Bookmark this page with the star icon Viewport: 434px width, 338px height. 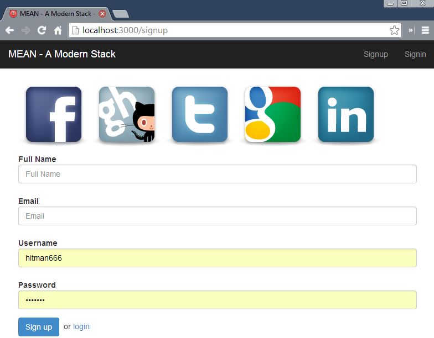(394, 30)
